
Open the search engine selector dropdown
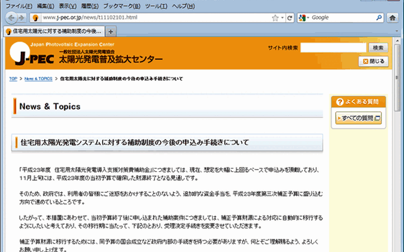click(304, 18)
